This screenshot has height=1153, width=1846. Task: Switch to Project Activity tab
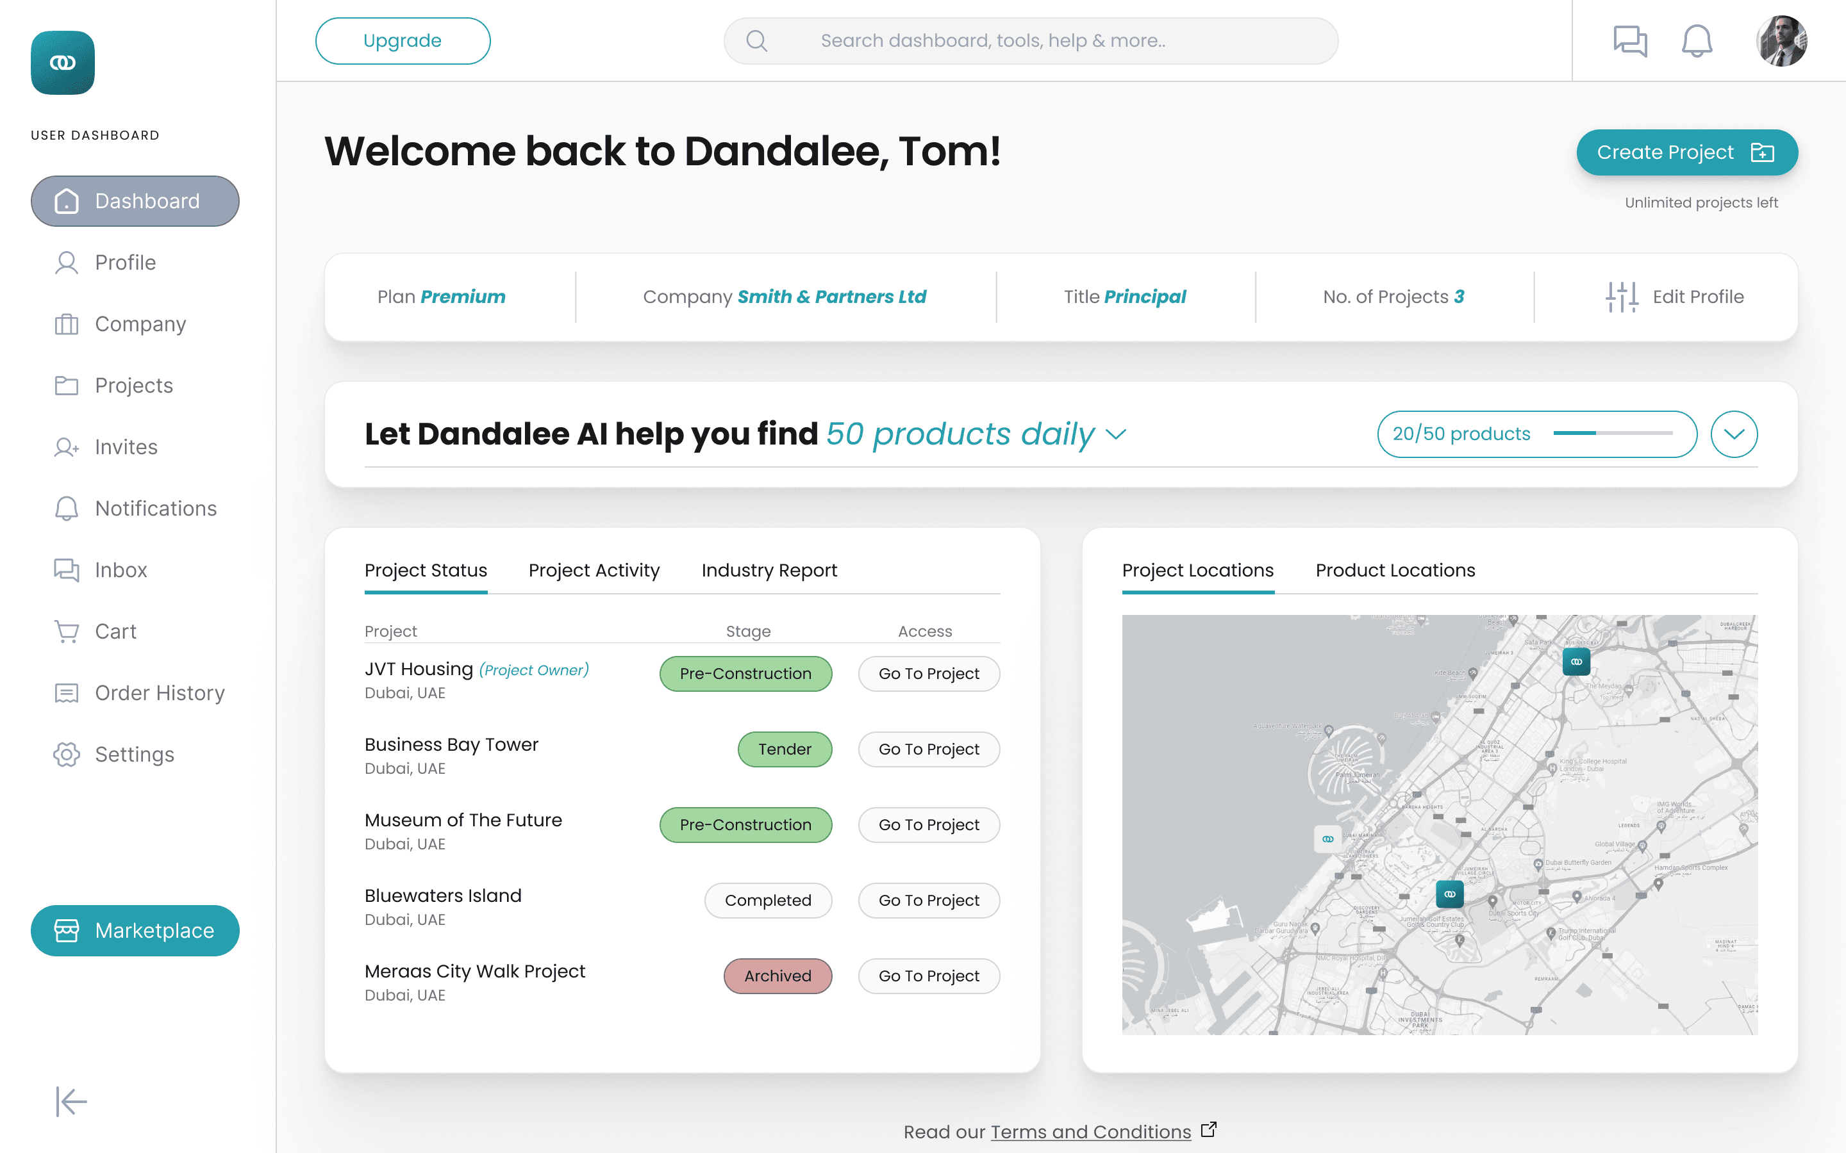click(594, 570)
